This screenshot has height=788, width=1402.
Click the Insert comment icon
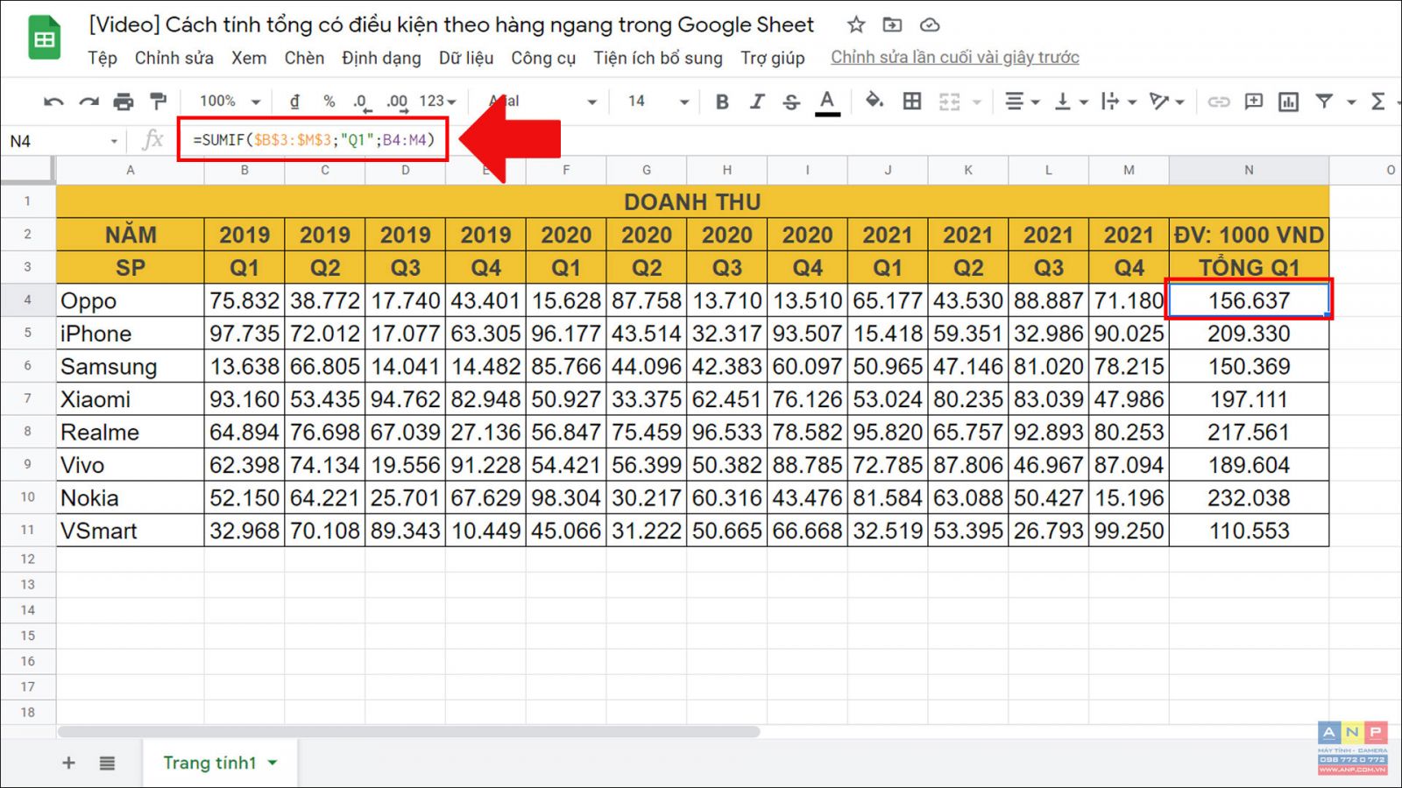1254,102
